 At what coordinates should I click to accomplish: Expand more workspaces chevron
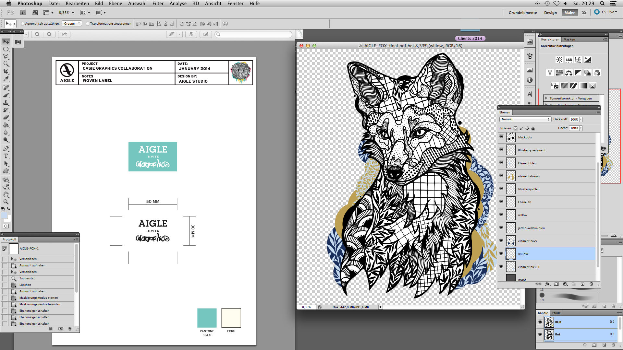(x=584, y=13)
